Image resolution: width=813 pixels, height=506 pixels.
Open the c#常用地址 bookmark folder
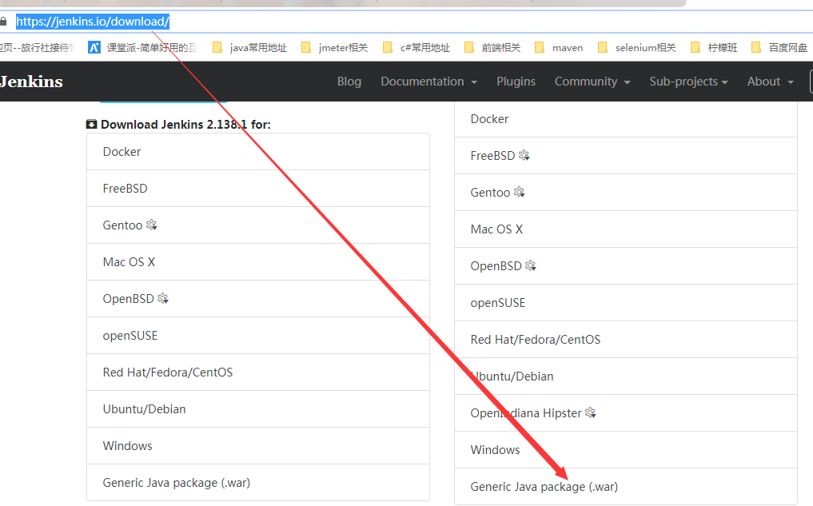pos(416,48)
